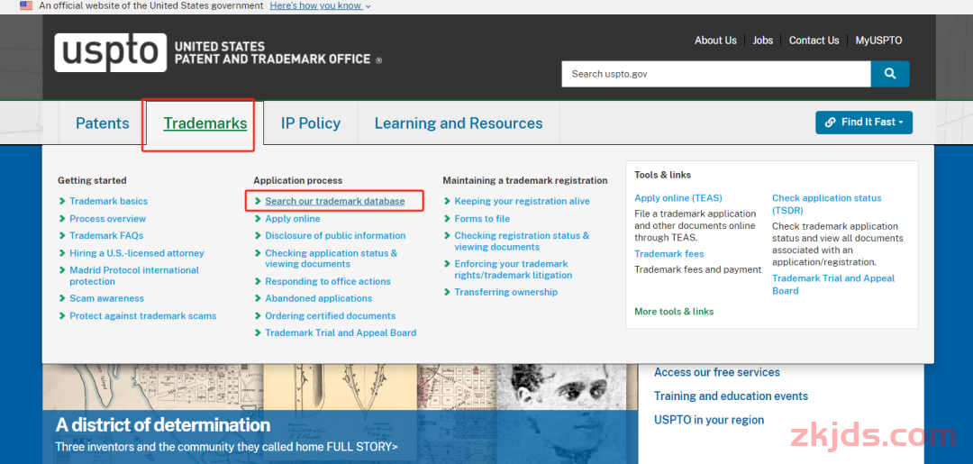The width and height of the screenshot is (973, 464).
Task: Open MyUSPTO header link
Action: 878,41
